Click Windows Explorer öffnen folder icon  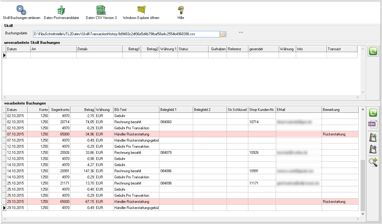click(x=141, y=10)
